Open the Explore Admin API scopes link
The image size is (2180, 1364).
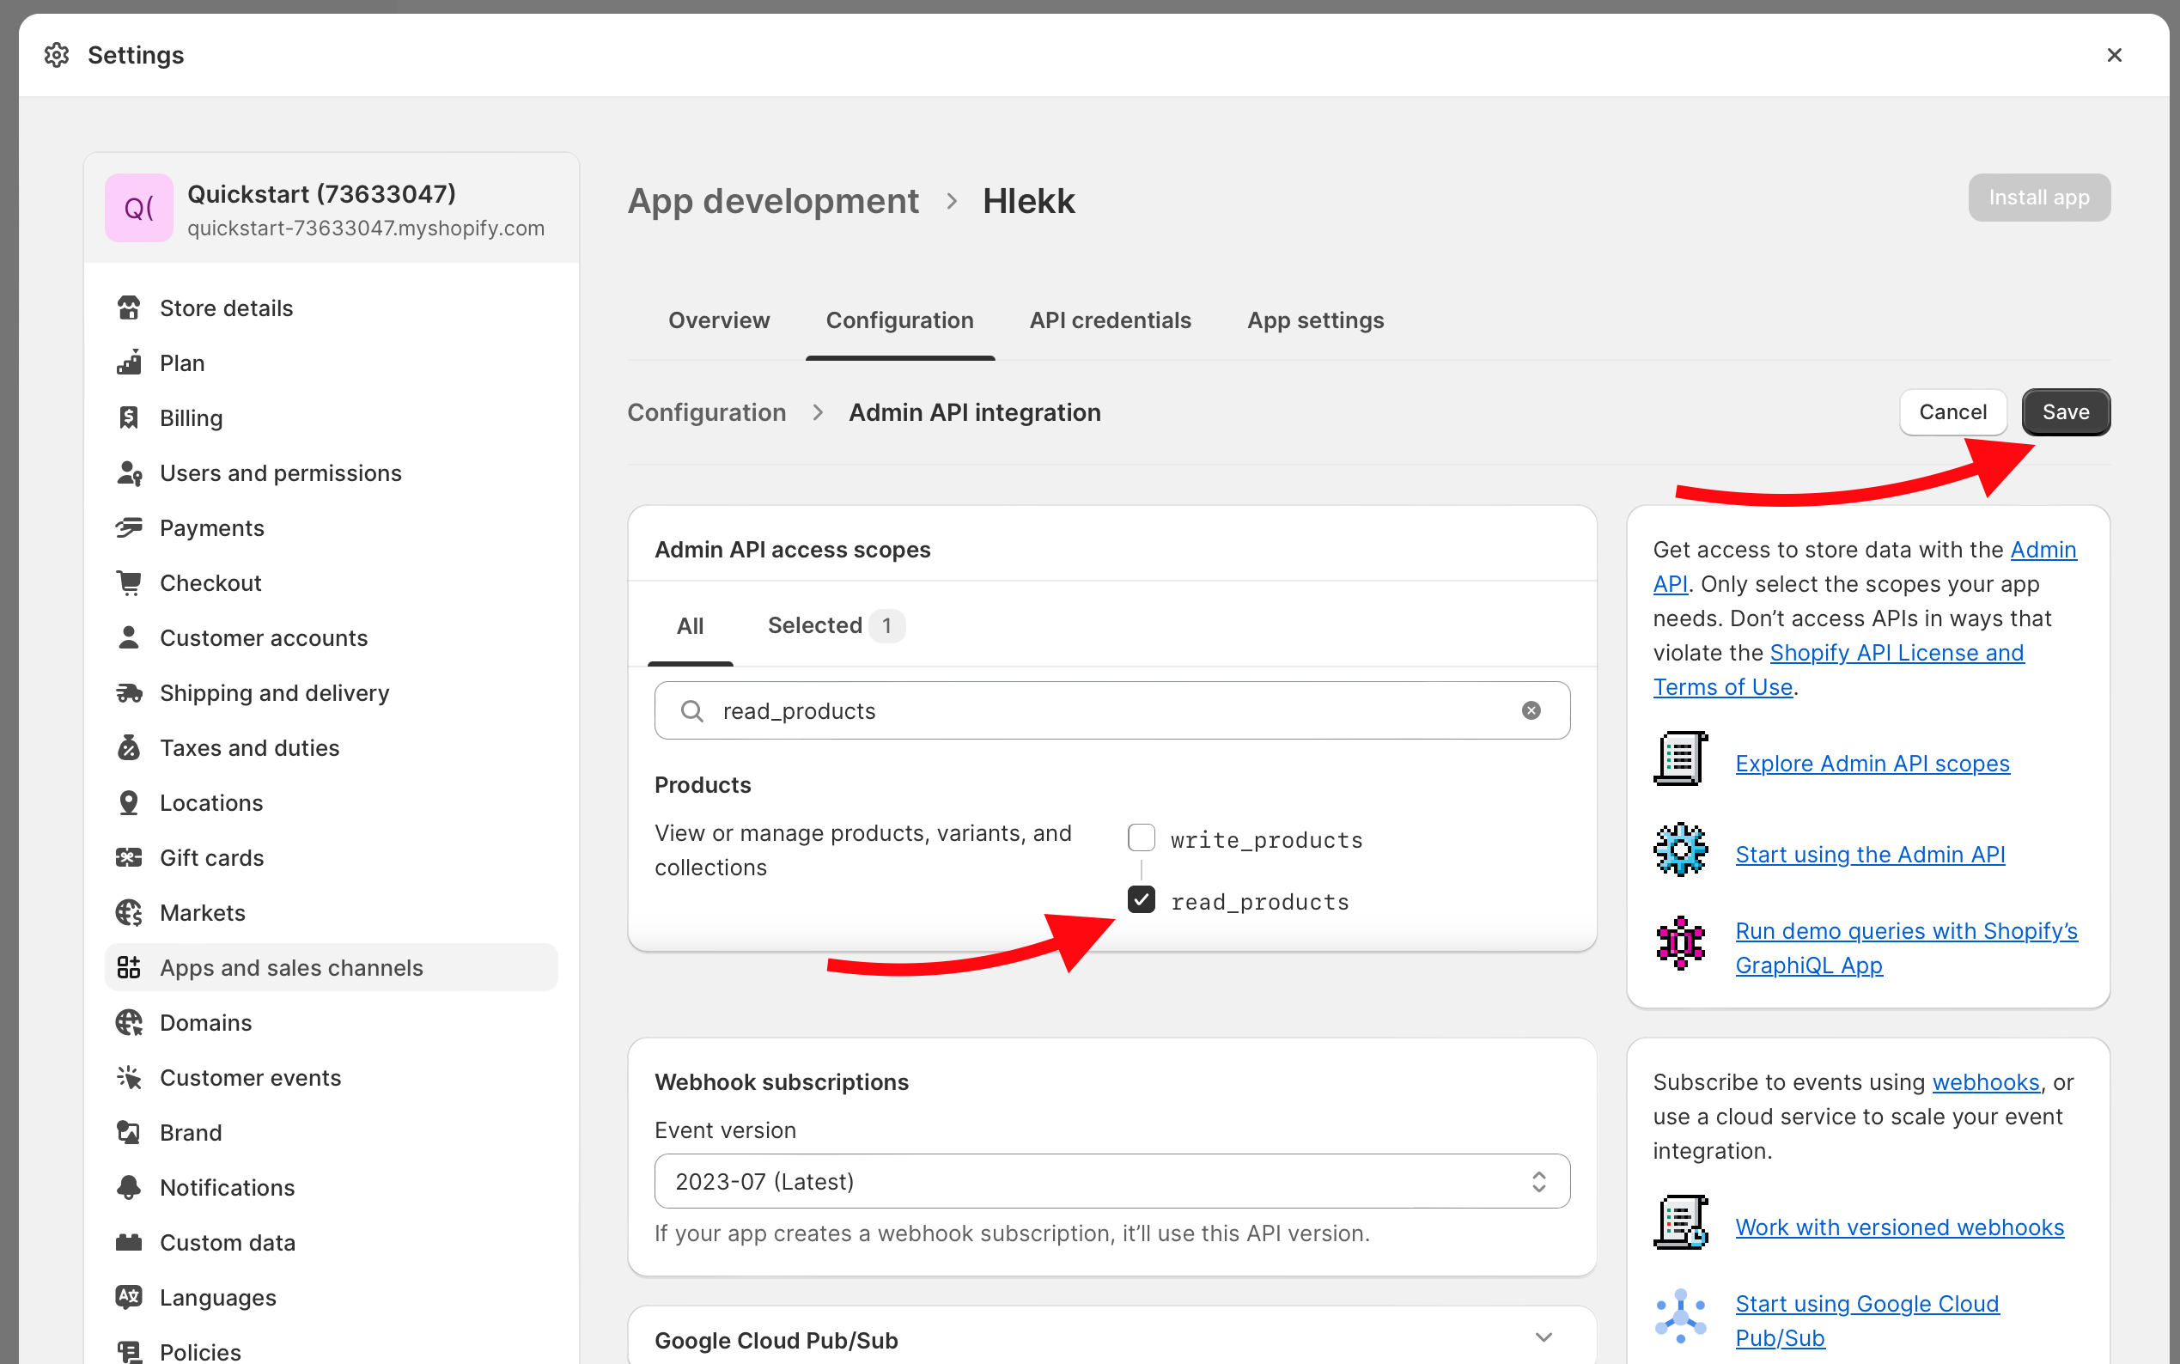1872,764
